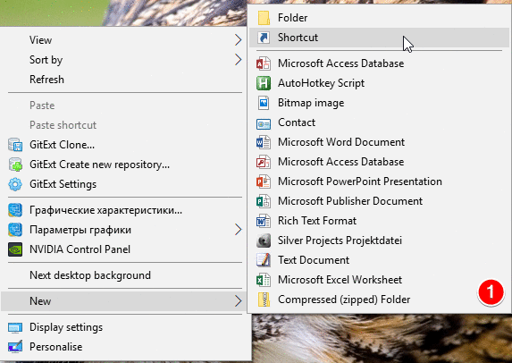This screenshot has width=512, height=363.
Task: Click the Publisher Document icon
Action: (264, 201)
